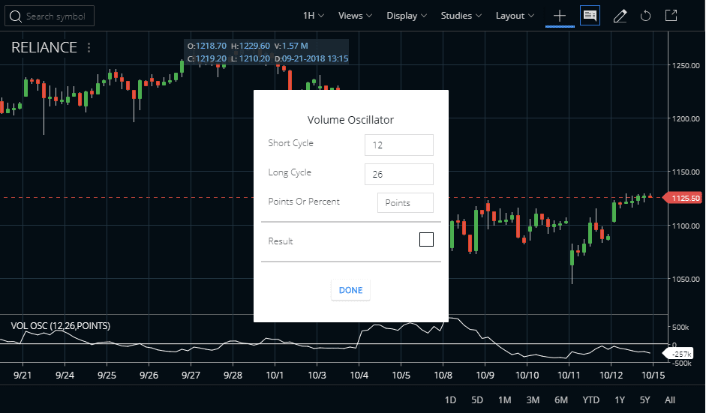Screen dimensions: 706x413
Task: Select the 3M range
Action: pyautogui.click(x=533, y=400)
